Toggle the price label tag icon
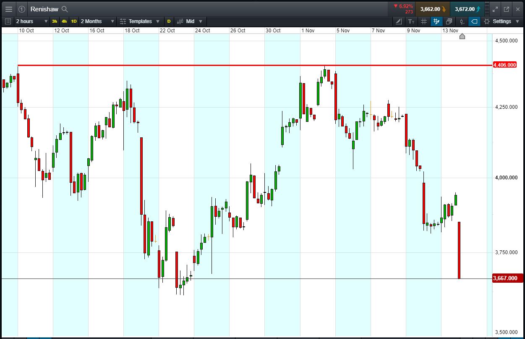This screenshot has height=339, width=525. coord(474,21)
